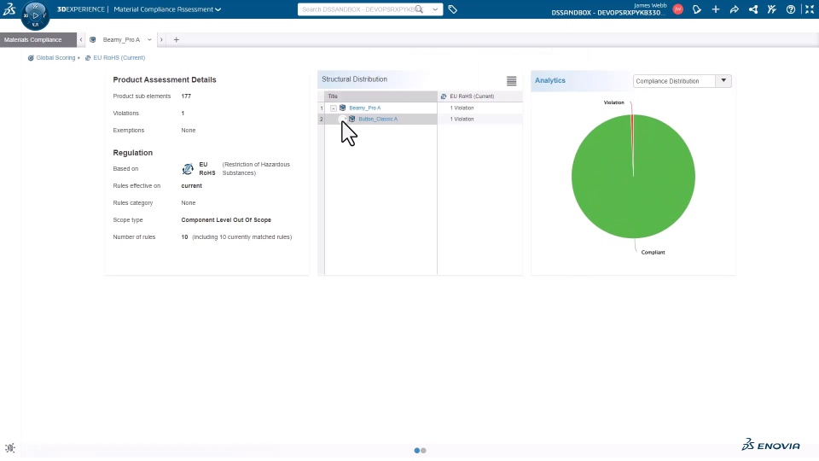Screen dimensions: 819x461
Task: Click Product sub elements value 177
Action: (x=186, y=96)
